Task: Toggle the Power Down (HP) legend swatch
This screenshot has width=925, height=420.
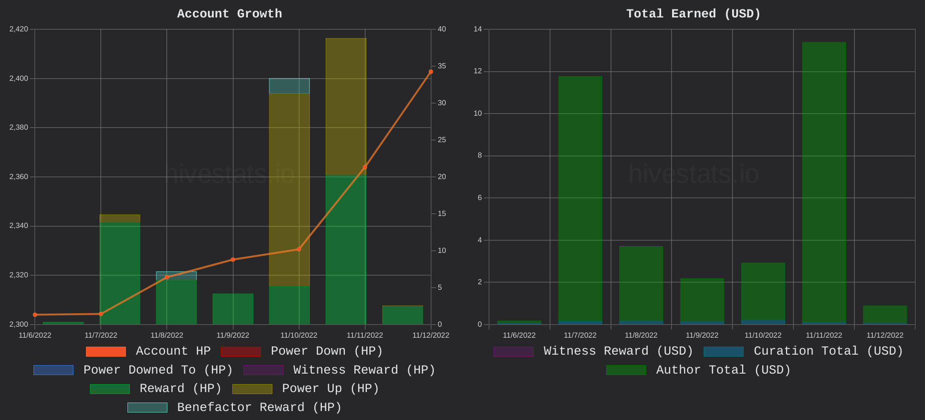Action: (x=241, y=352)
